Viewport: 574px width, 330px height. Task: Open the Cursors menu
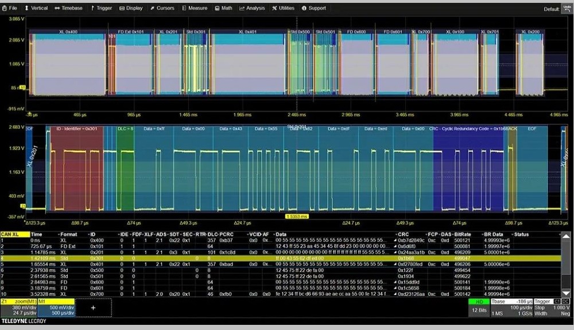(x=162, y=8)
